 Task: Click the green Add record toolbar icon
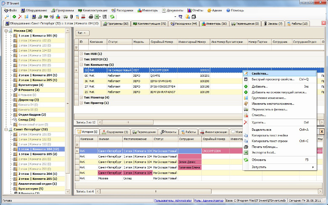pos(14,17)
